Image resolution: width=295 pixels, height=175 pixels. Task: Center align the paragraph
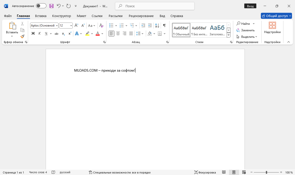[x=118, y=34]
